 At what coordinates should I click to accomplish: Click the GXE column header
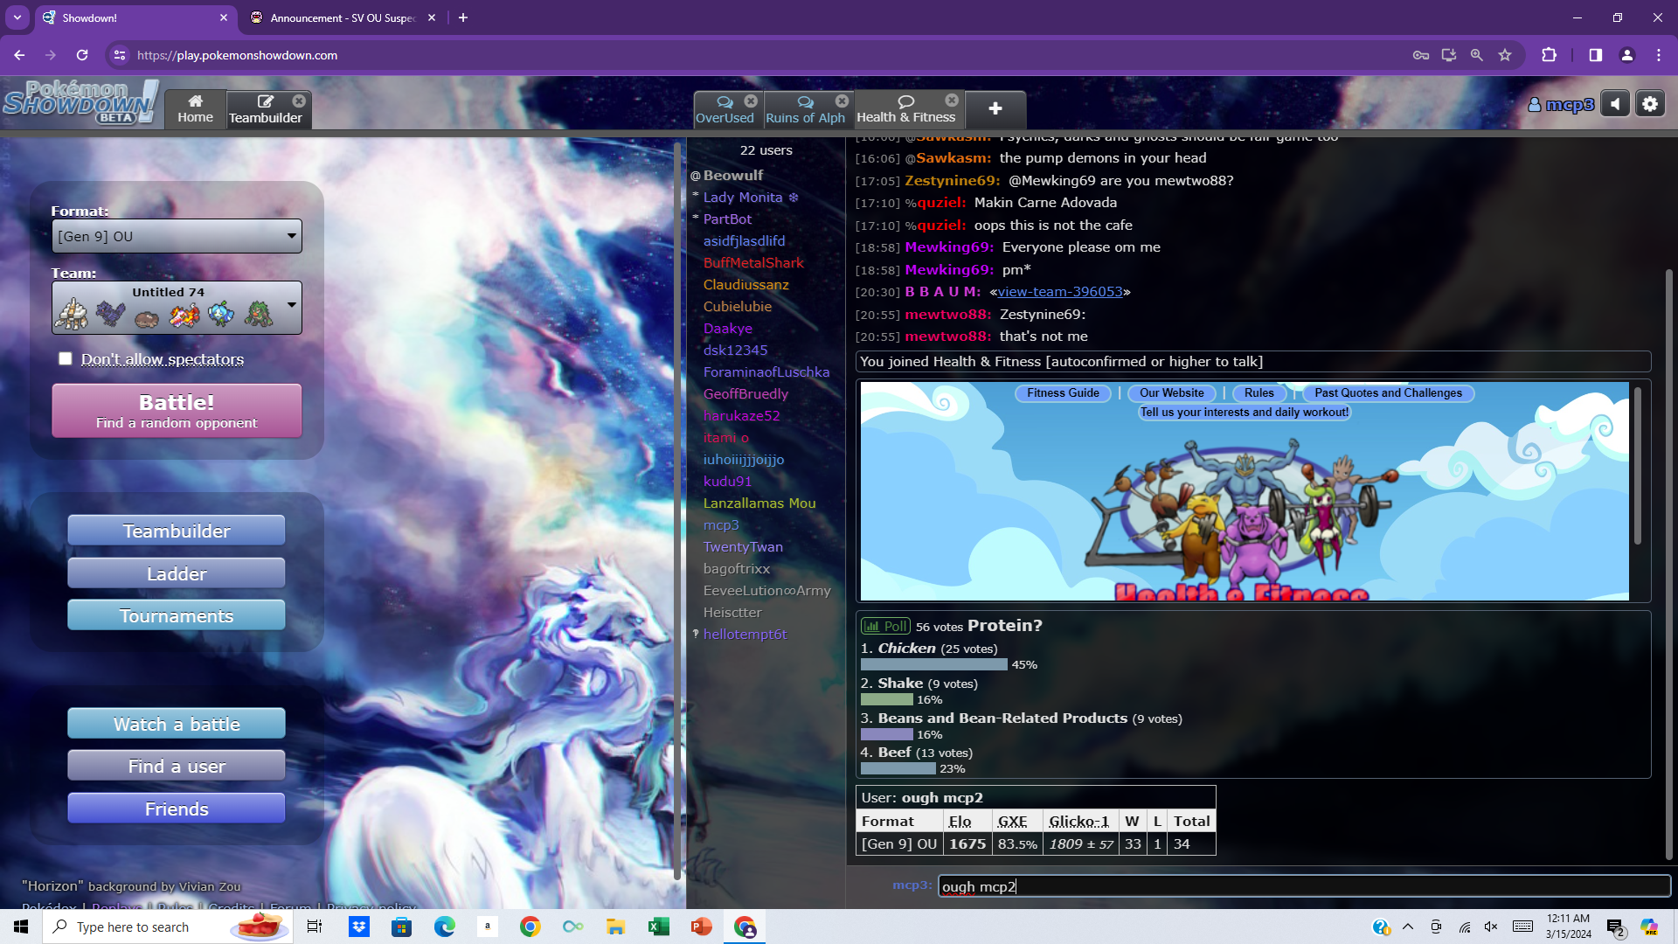1012,822
